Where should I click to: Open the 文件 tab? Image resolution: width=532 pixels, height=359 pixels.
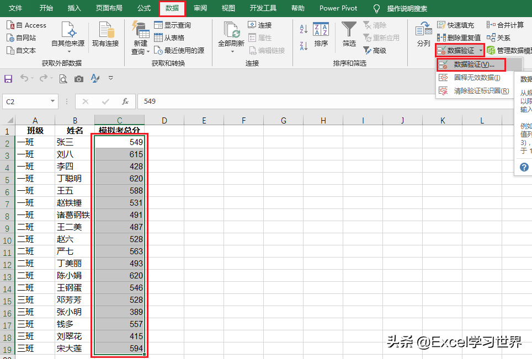[15, 8]
